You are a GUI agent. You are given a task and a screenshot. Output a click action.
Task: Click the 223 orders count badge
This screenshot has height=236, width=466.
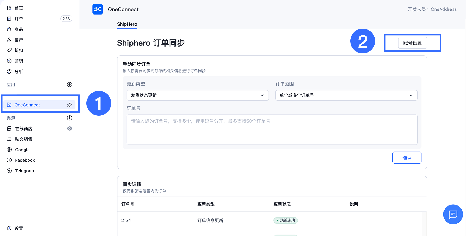(66, 19)
